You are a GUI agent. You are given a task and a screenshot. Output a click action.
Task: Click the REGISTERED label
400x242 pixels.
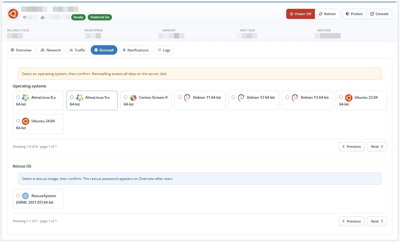94,30
